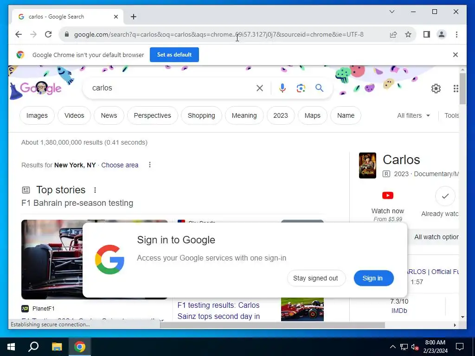Filter results by News

(x=109, y=115)
